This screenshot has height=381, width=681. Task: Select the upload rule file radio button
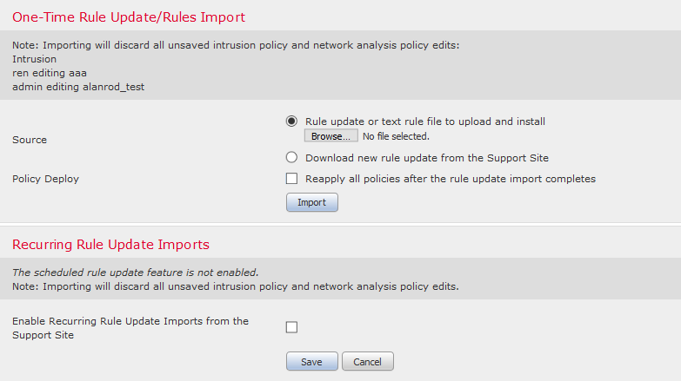coord(291,122)
